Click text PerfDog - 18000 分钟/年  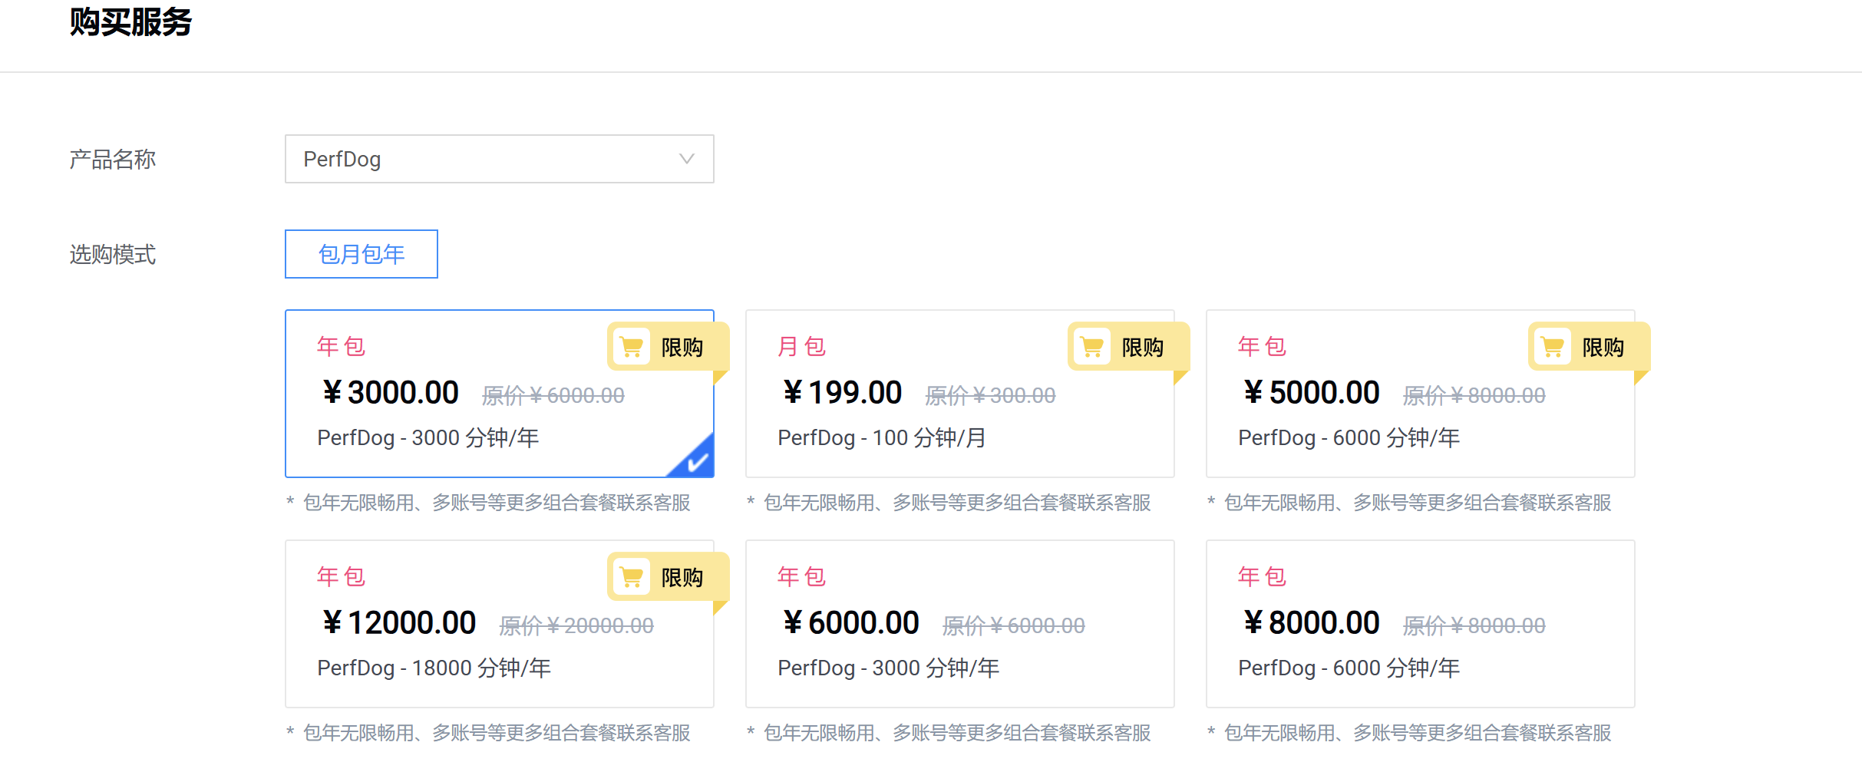click(x=434, y=668)
